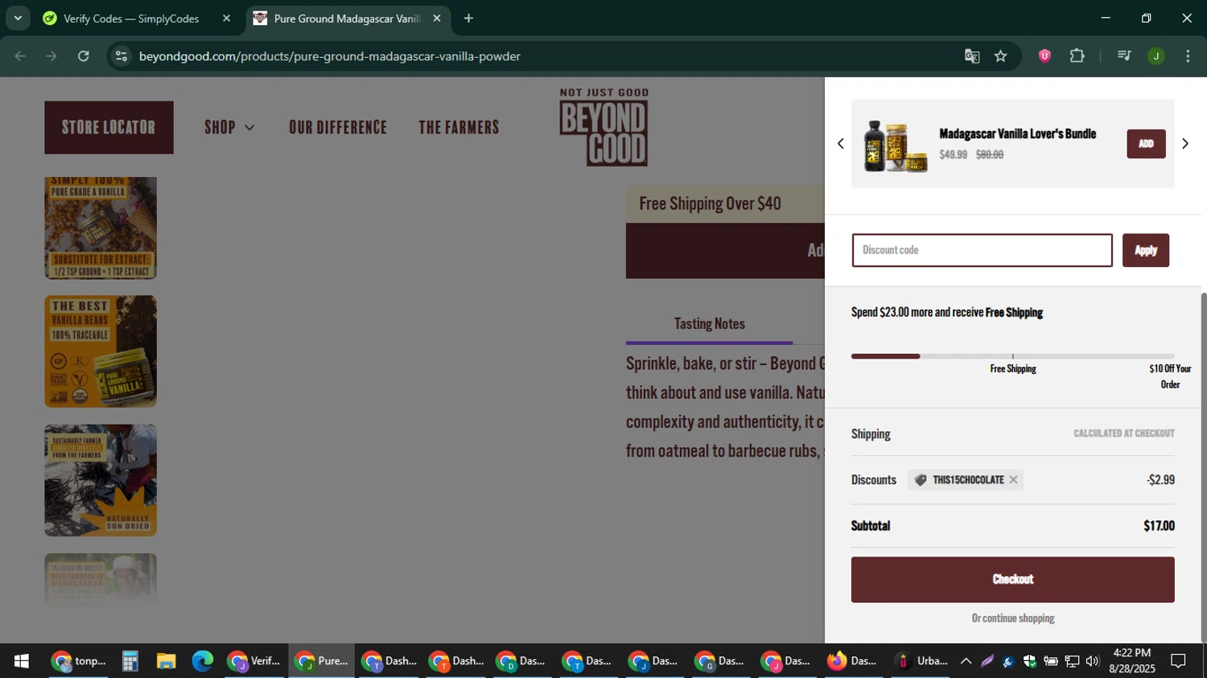Click the Calculated at Checkout shipping text
This screenshot has height=678, width=1207.
1123,434
